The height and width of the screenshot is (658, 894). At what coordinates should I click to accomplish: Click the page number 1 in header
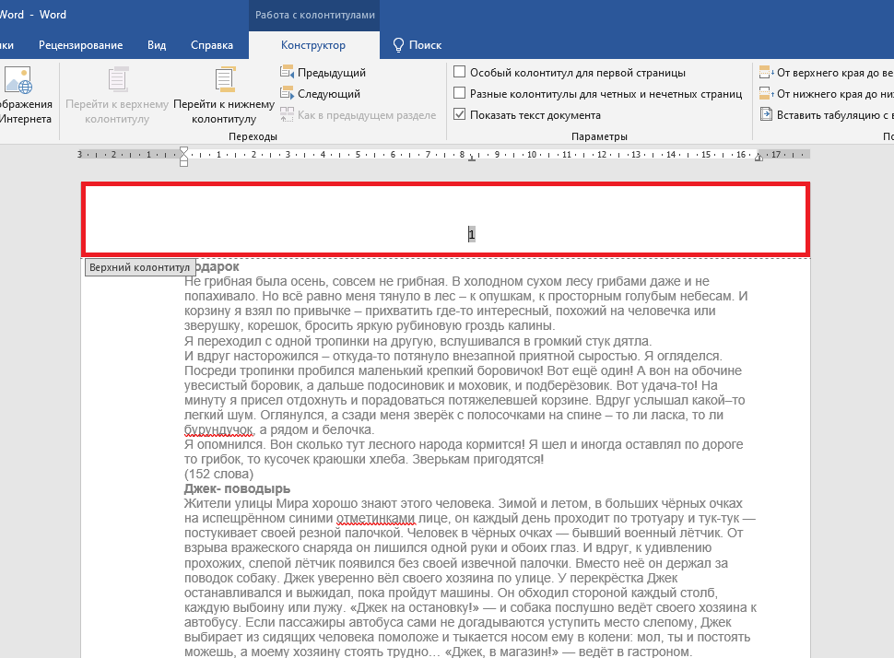[472, 234]
